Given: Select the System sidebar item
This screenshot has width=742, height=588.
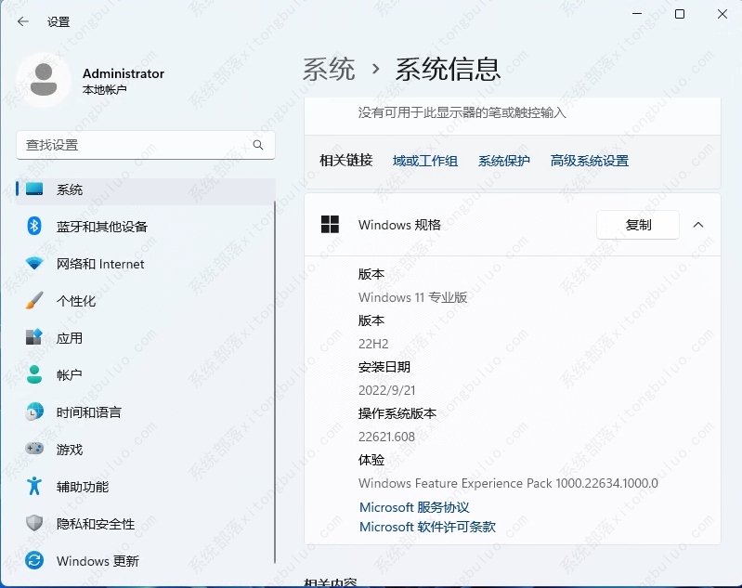Looking at the screenshot, I should [x=70, y=189].
